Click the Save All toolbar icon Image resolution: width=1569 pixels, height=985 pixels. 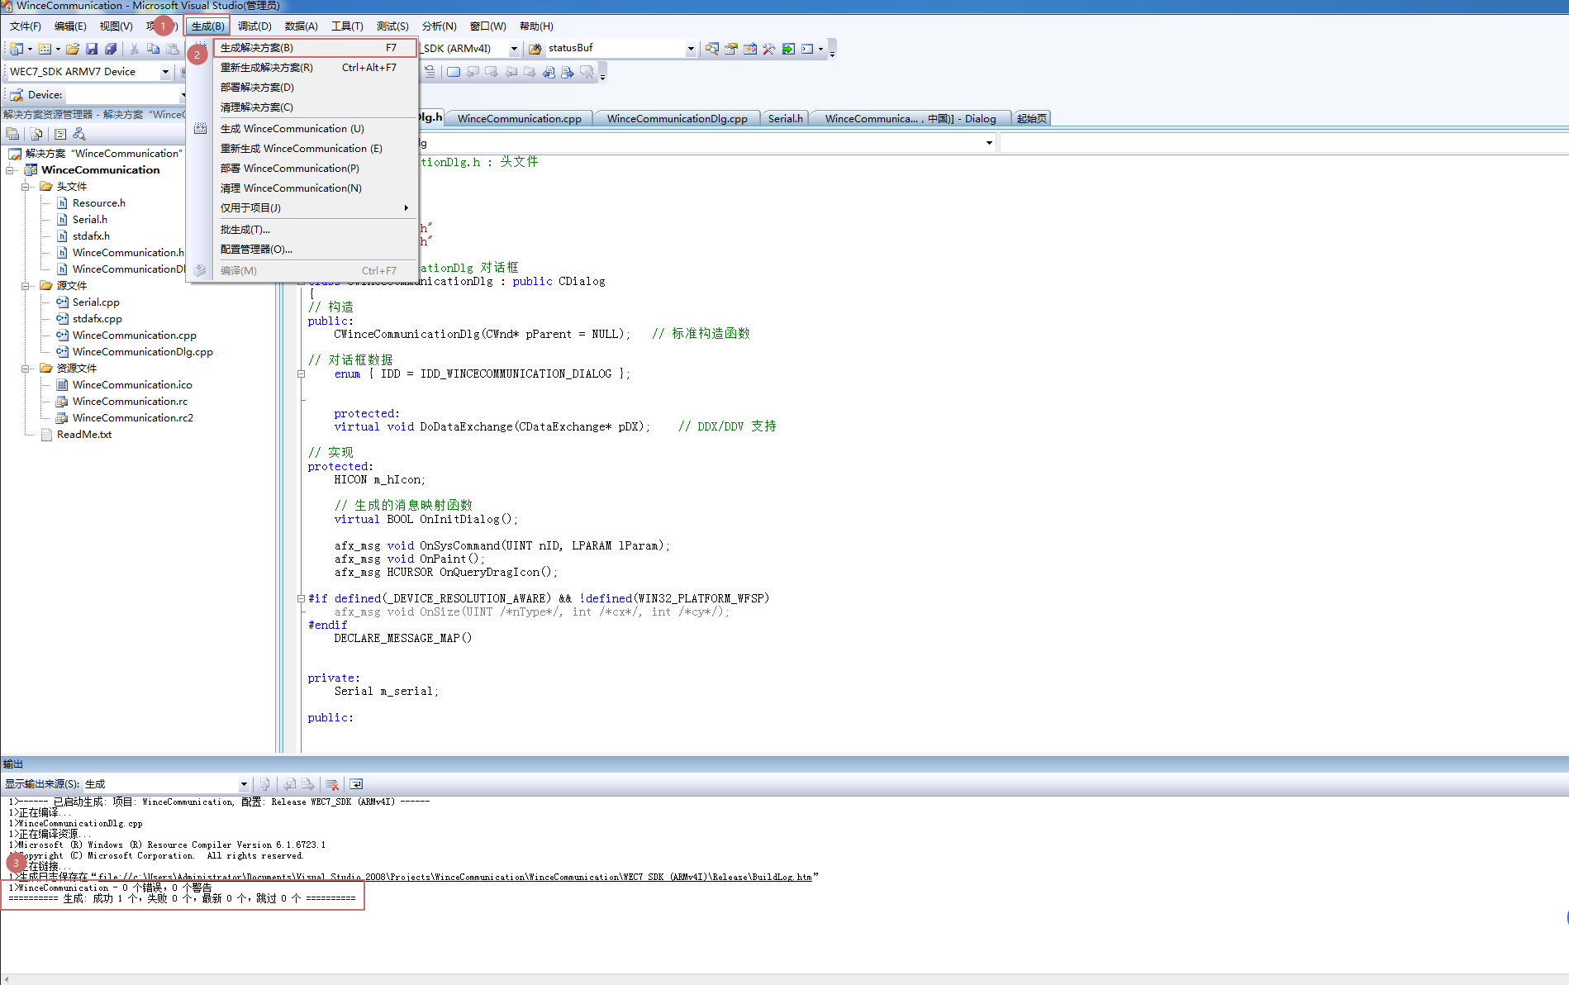(111, 50)
